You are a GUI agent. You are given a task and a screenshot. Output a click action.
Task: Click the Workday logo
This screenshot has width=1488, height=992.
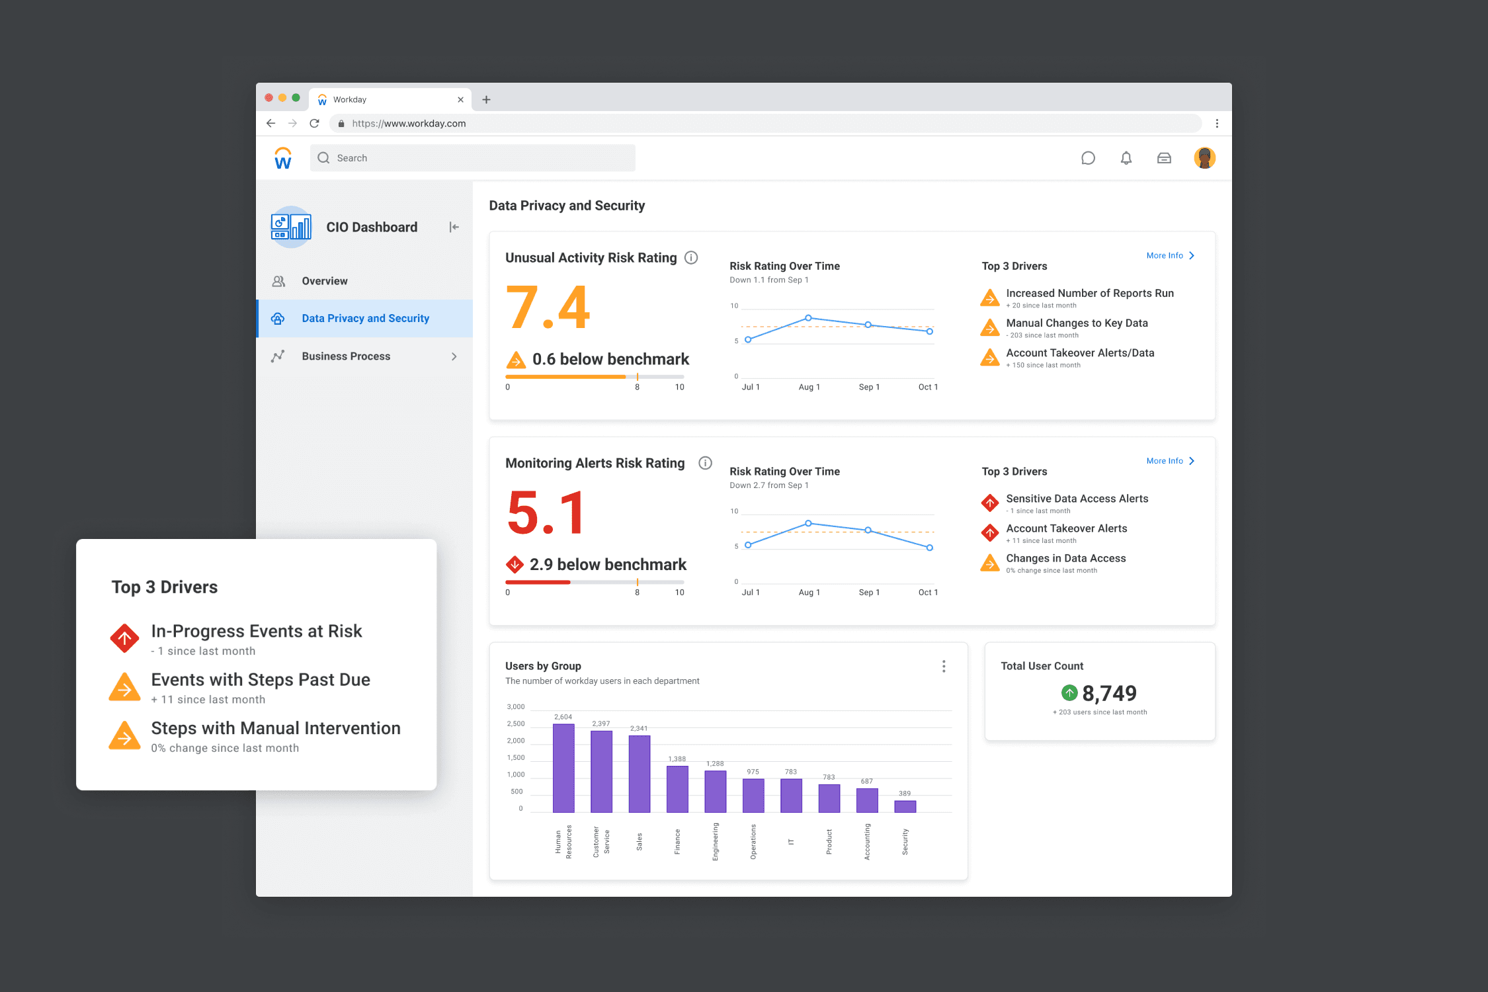(x=283, y=159)
